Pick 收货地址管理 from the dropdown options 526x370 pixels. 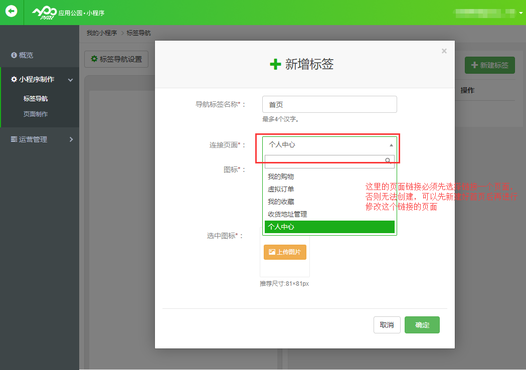[x=287, y=214]
